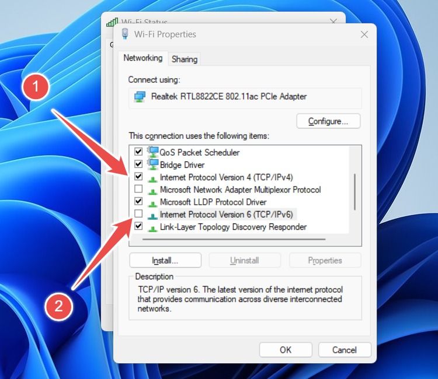This screenshot has height=379, width=438.
Task: Click the LLDP Protocol Driver icon
Action: click(x=152, y=204)
